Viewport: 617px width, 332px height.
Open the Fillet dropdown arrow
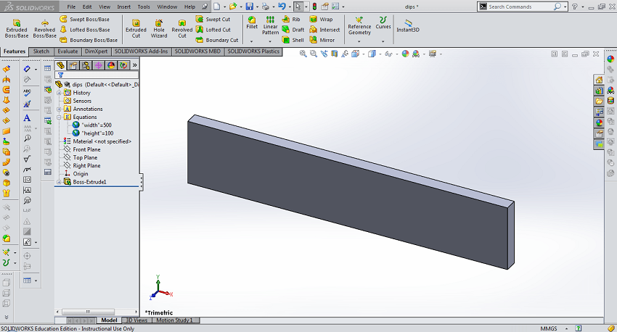pyautogui.click(x=251, y=41)
